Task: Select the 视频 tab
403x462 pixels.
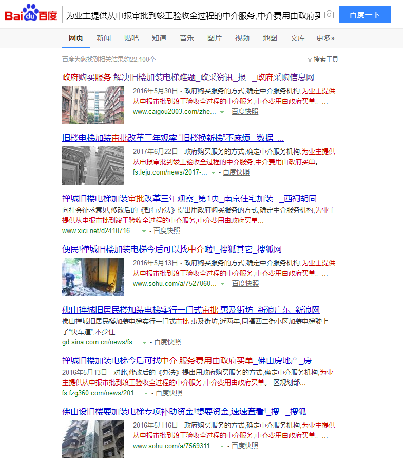Action: (242, 38)
